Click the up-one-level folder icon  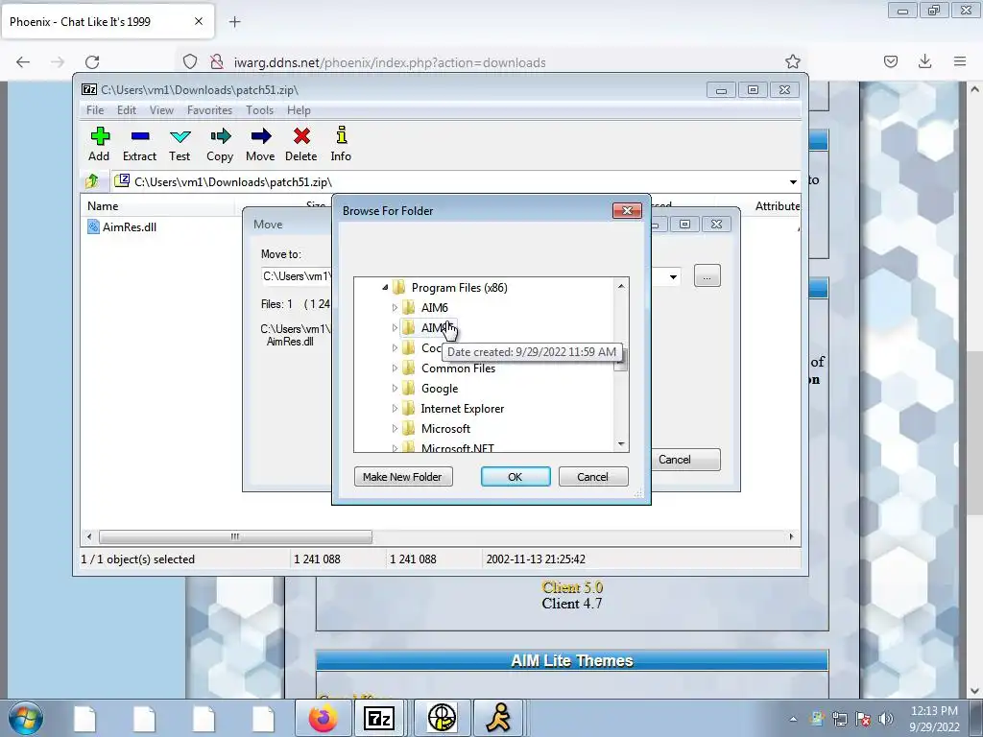tap(92, 181)
